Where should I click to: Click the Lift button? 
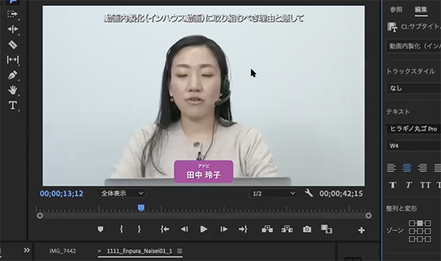267,229
